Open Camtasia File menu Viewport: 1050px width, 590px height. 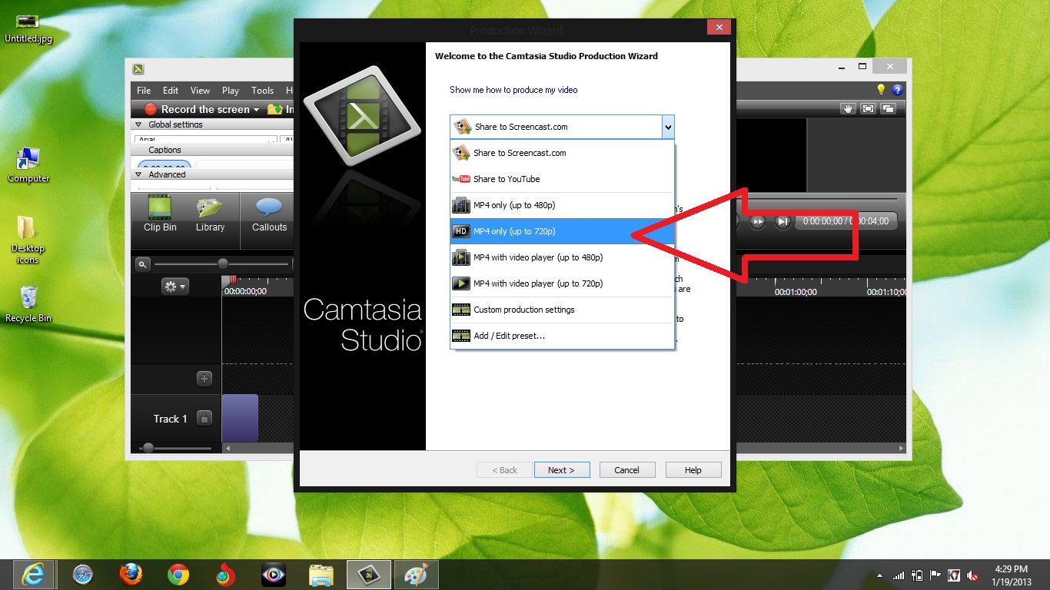[x=144, y=90]
